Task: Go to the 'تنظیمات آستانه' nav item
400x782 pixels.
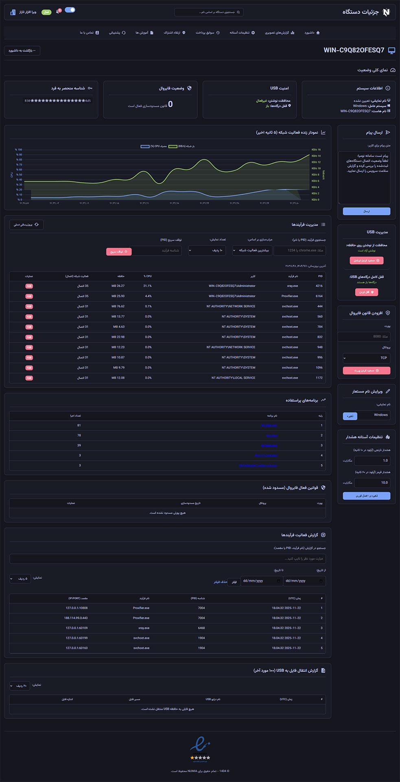Action: point(242,33)
